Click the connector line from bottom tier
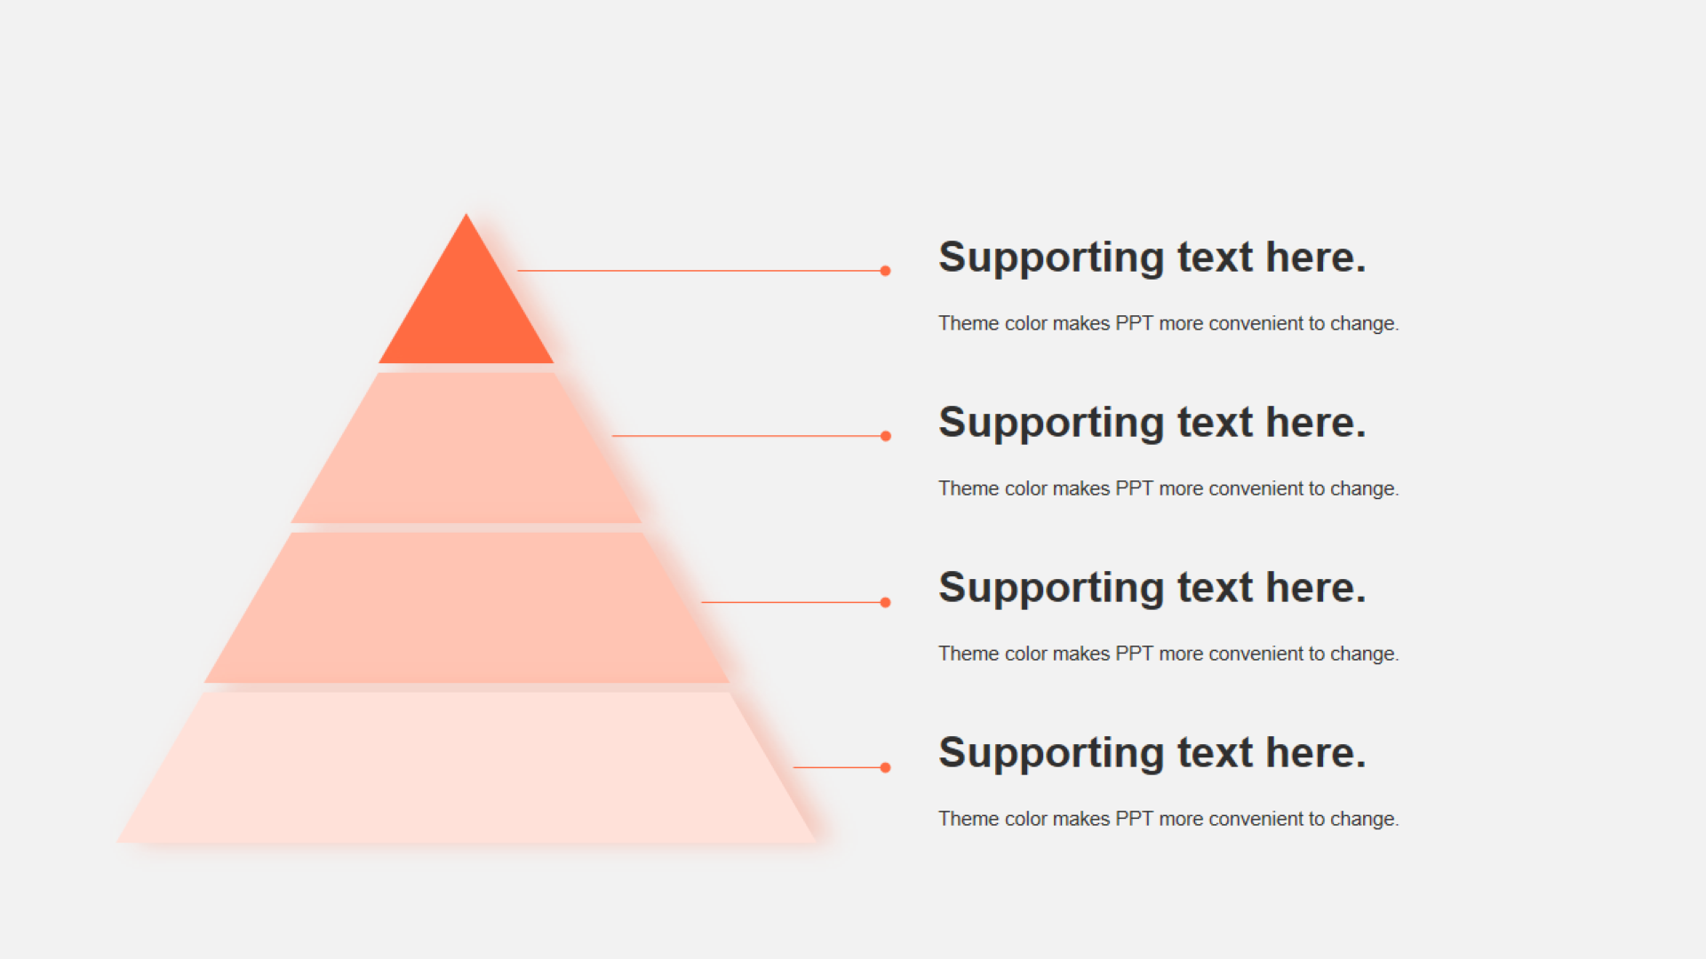 pos(836,767)
